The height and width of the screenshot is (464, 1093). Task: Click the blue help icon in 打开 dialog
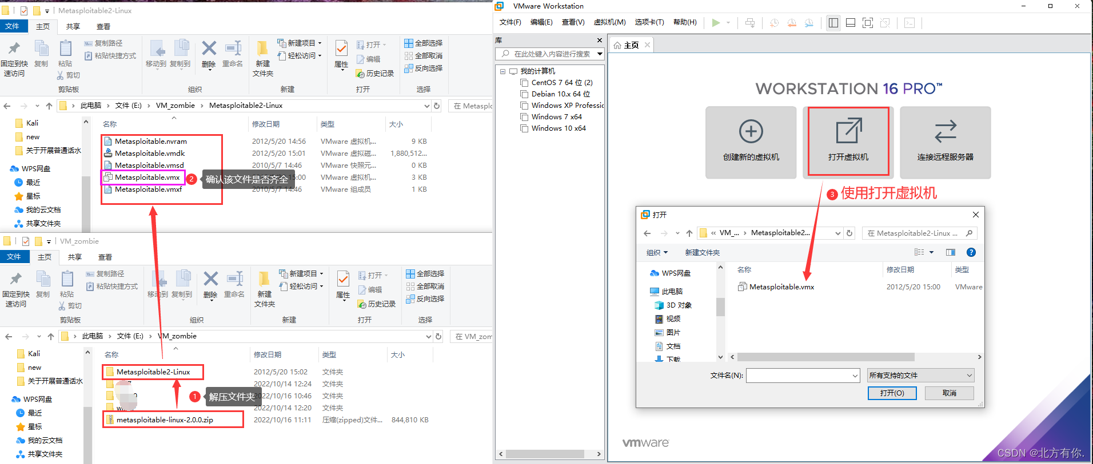pyautogui.click(x=971, y=252)
